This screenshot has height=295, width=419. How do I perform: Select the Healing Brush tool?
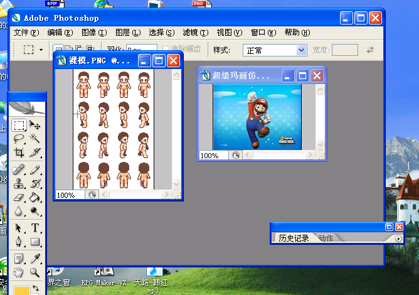[19, 169]
